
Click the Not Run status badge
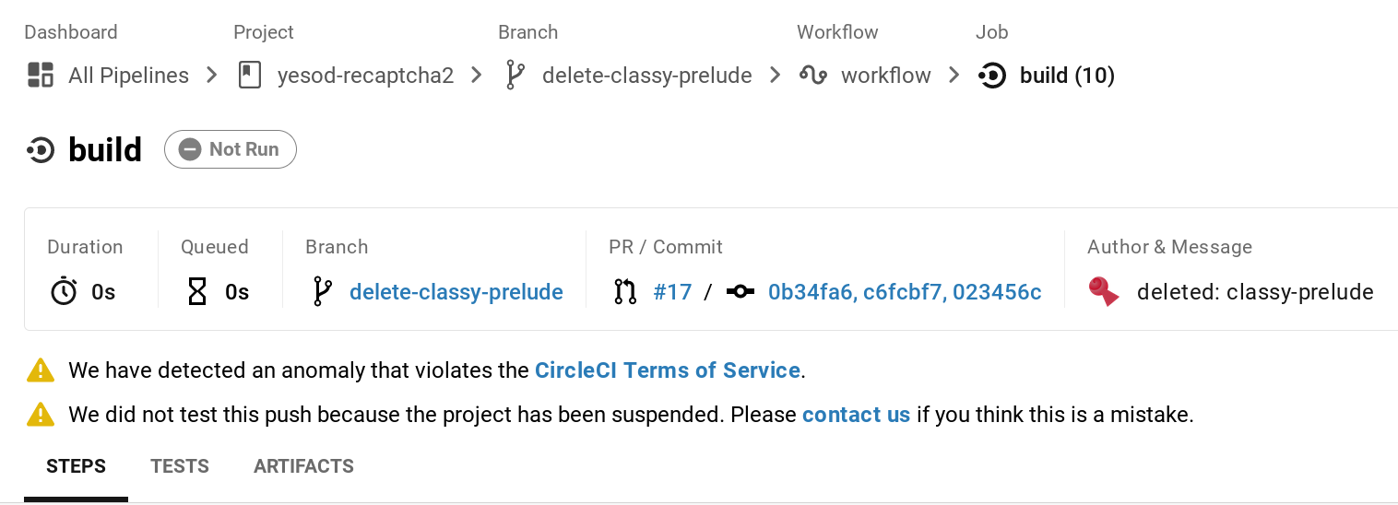tap(231, 149)
